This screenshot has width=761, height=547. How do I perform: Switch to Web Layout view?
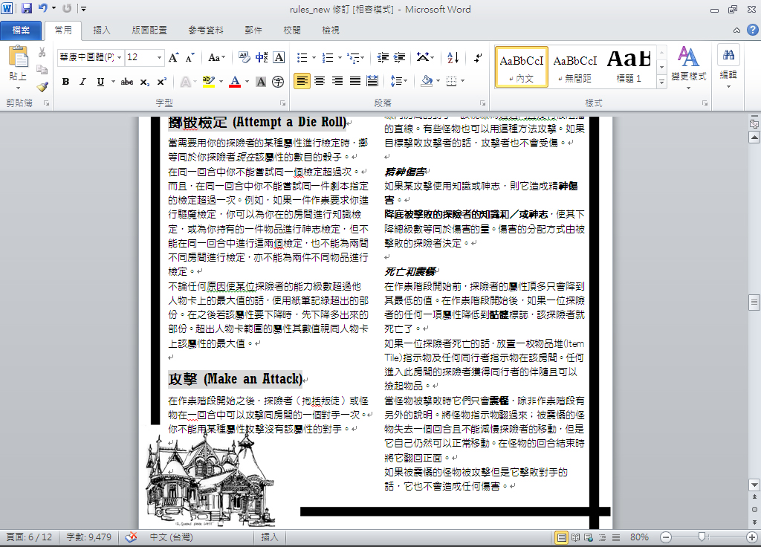[x=589, y=537]
